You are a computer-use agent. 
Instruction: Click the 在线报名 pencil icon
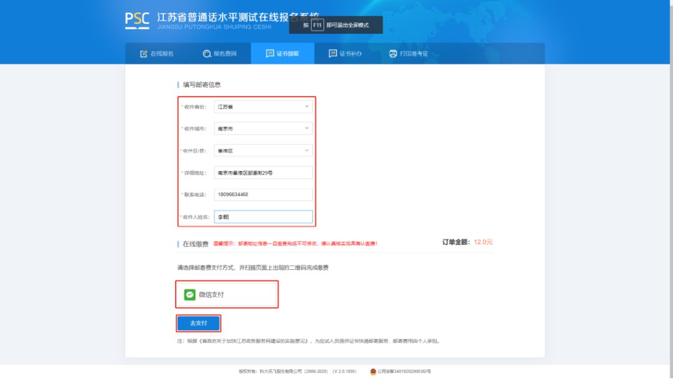click(143, 54)
